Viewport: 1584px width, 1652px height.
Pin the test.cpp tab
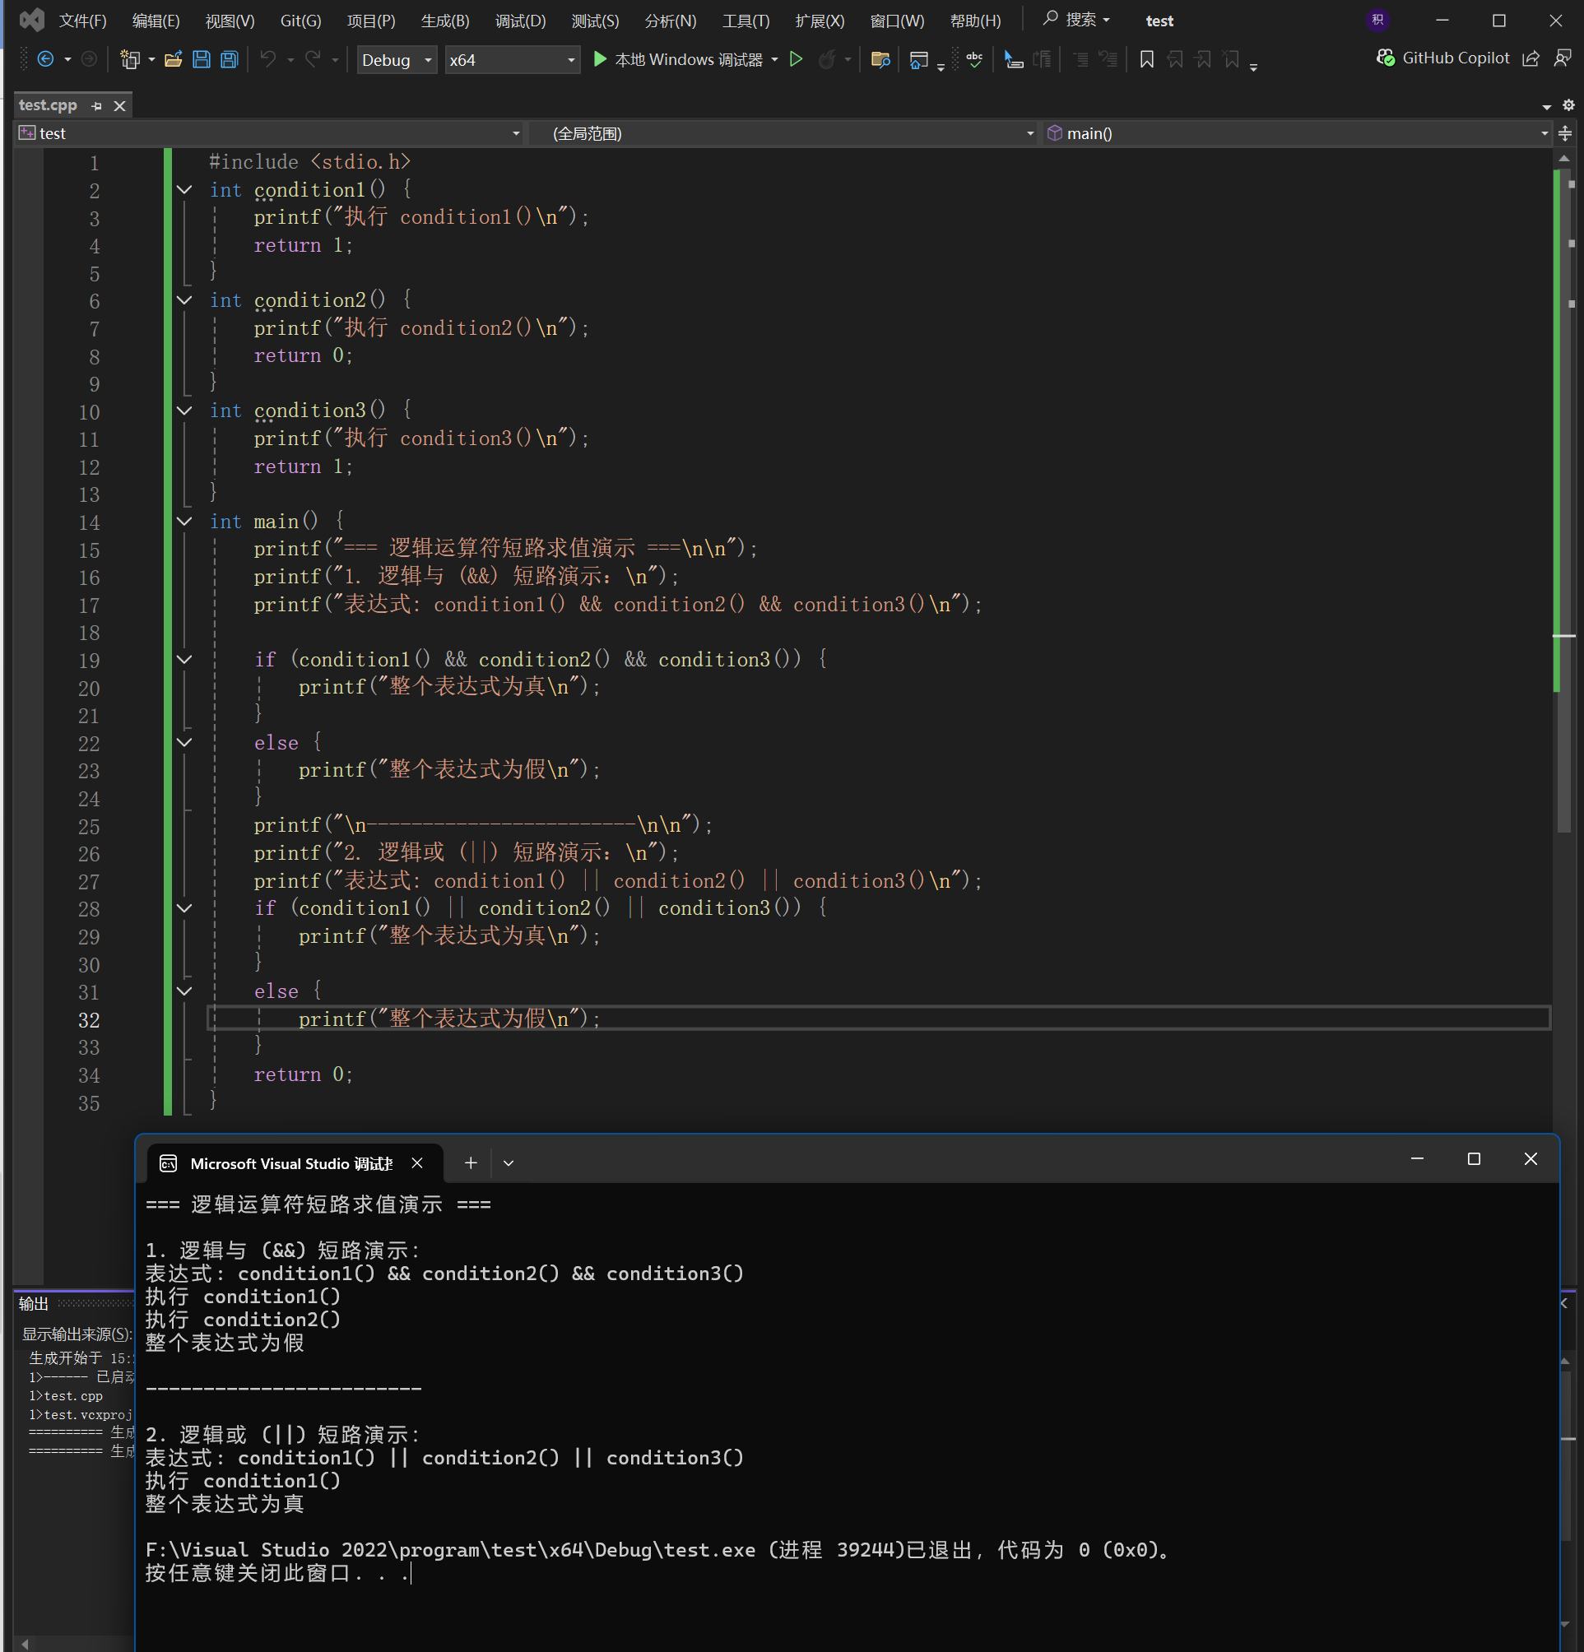point(97,106)
